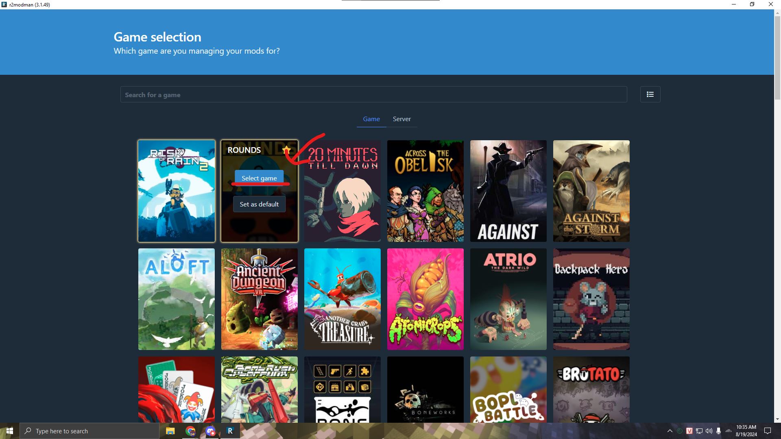This screenshot has height=439, width=781.
Task: Open Backpack Hero game card
Action: pyautogui.click(x=591, y=299)
